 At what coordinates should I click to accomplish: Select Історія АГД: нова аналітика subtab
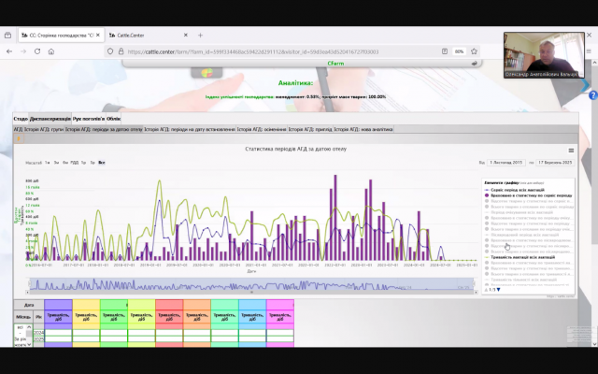[363, 129]
